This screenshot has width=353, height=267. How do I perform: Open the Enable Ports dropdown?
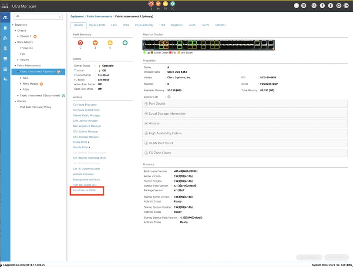(x=81, y=142)
